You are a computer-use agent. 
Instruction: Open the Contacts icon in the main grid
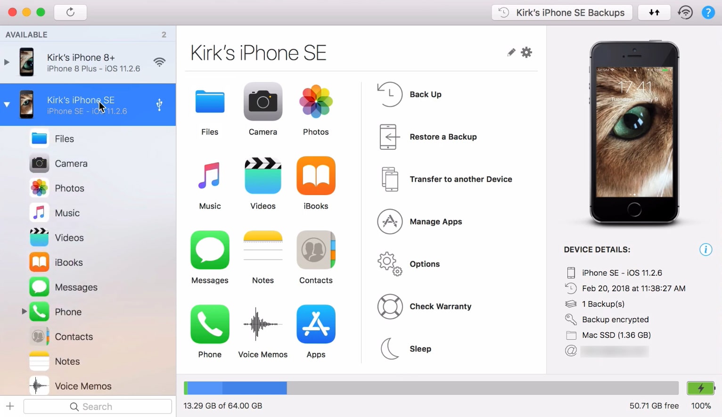(x=316, y=250)
